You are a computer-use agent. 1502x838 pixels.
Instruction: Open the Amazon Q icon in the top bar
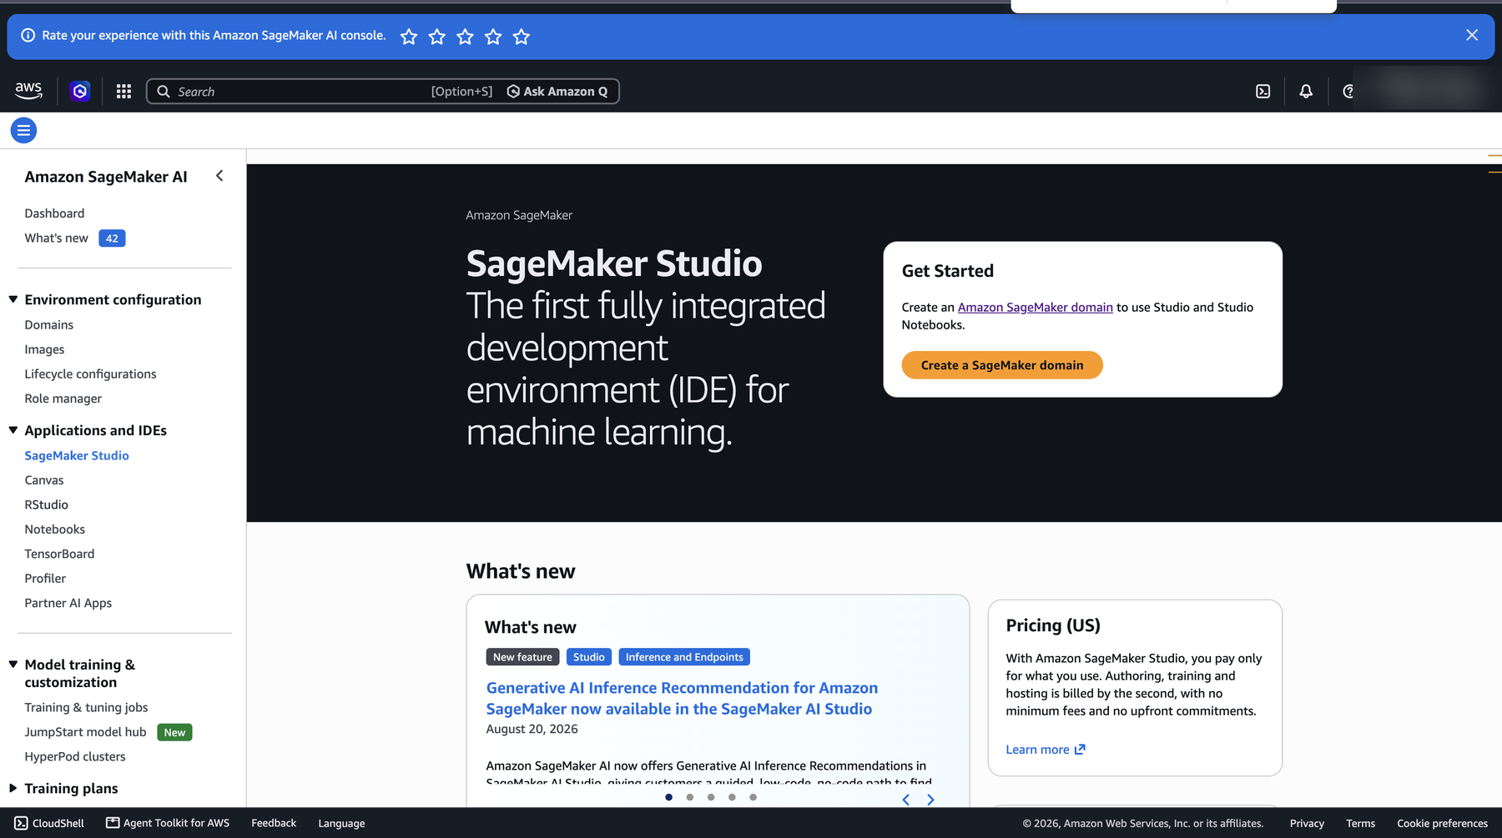point(80,91)
